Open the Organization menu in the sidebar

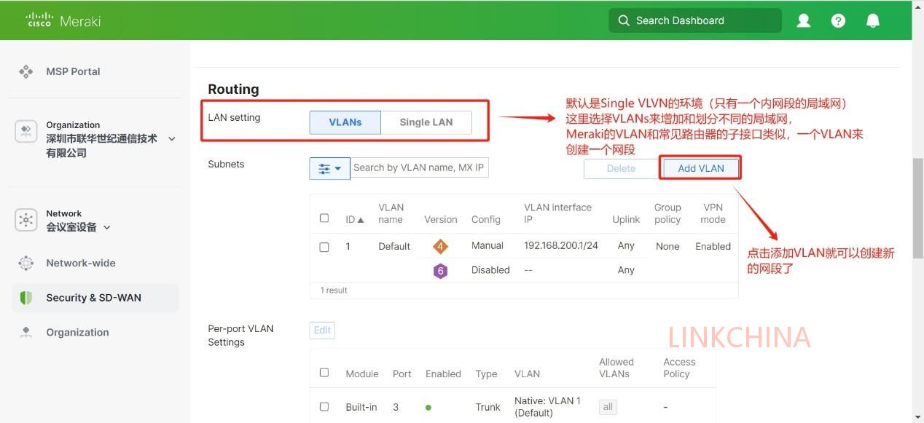tap(77, 332)
